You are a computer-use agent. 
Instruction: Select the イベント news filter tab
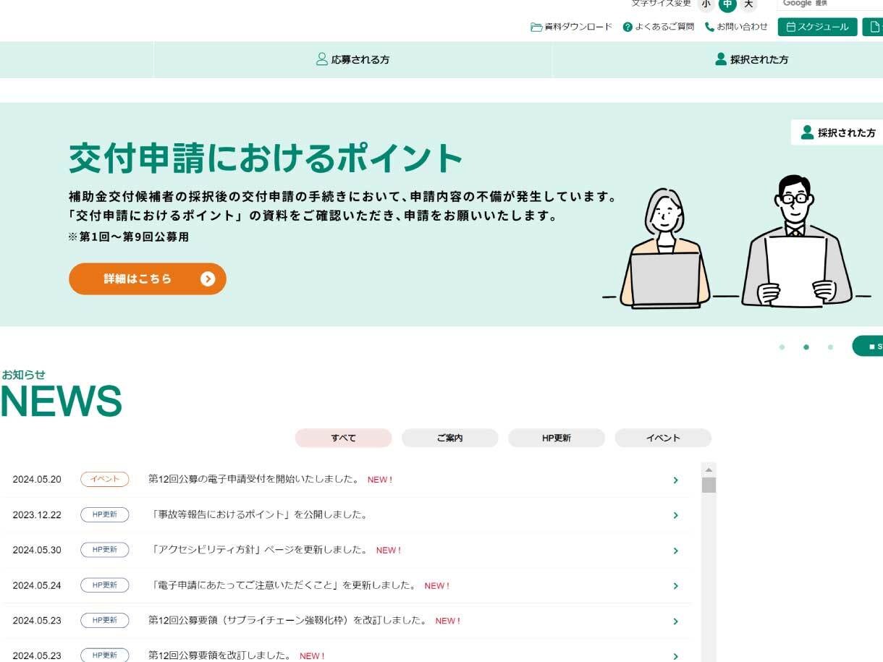[663, 438]
